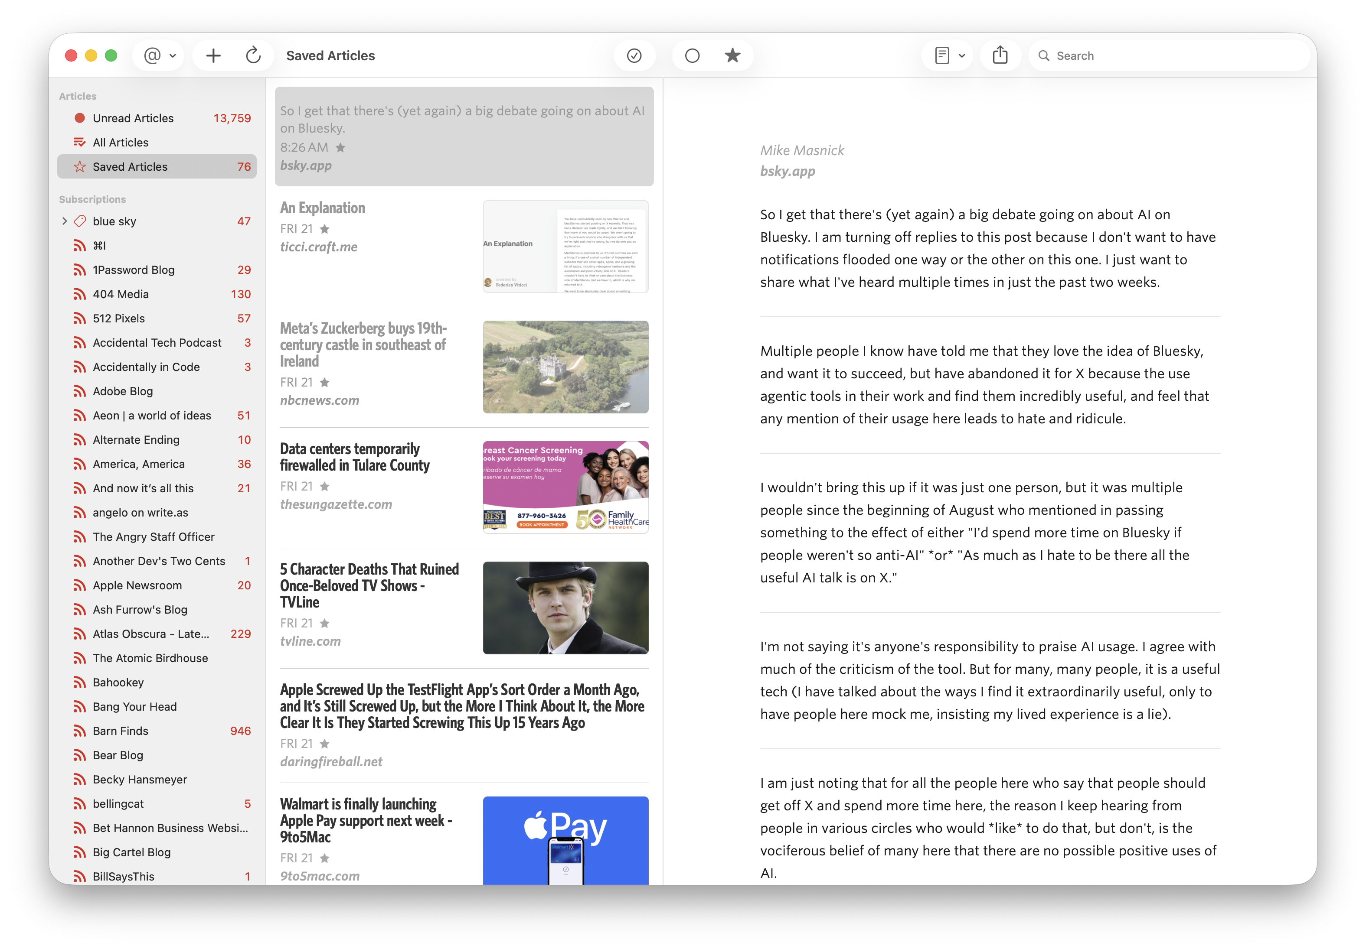Open bsky.app link in article header
The image size is (1366, 949).
[788, 171]
